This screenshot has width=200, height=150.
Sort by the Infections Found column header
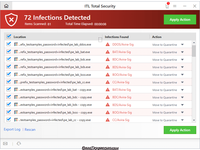click(117, 37)
